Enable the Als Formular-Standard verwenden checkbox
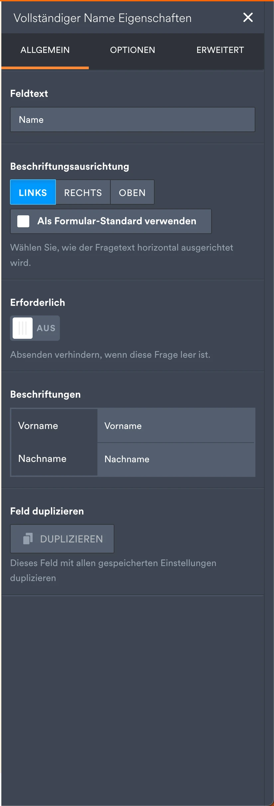This screenshot has width=274, height=806. 23,221
